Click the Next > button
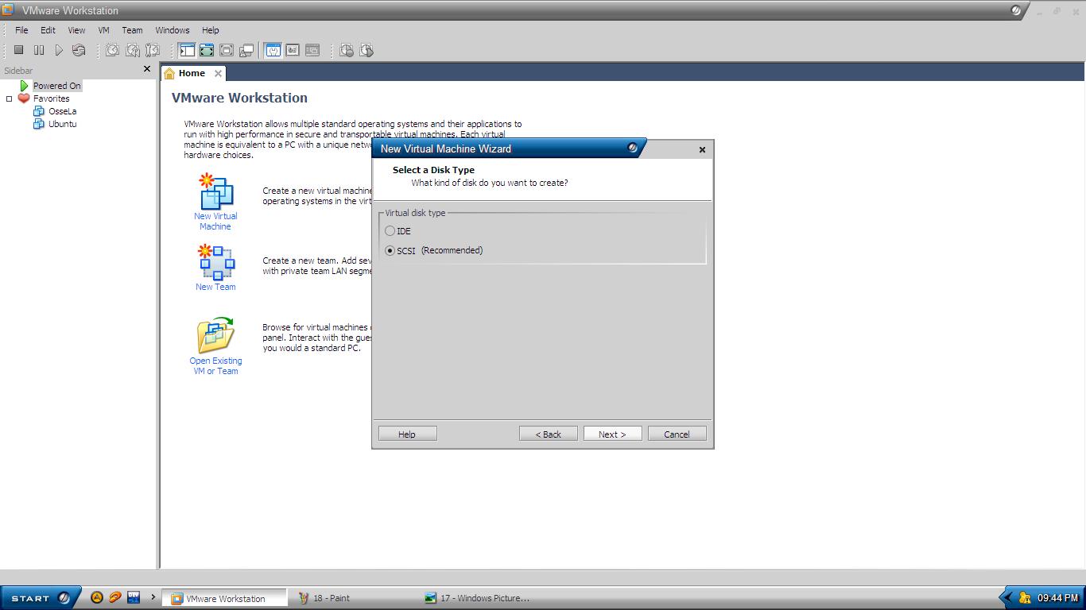 (612, 434)
